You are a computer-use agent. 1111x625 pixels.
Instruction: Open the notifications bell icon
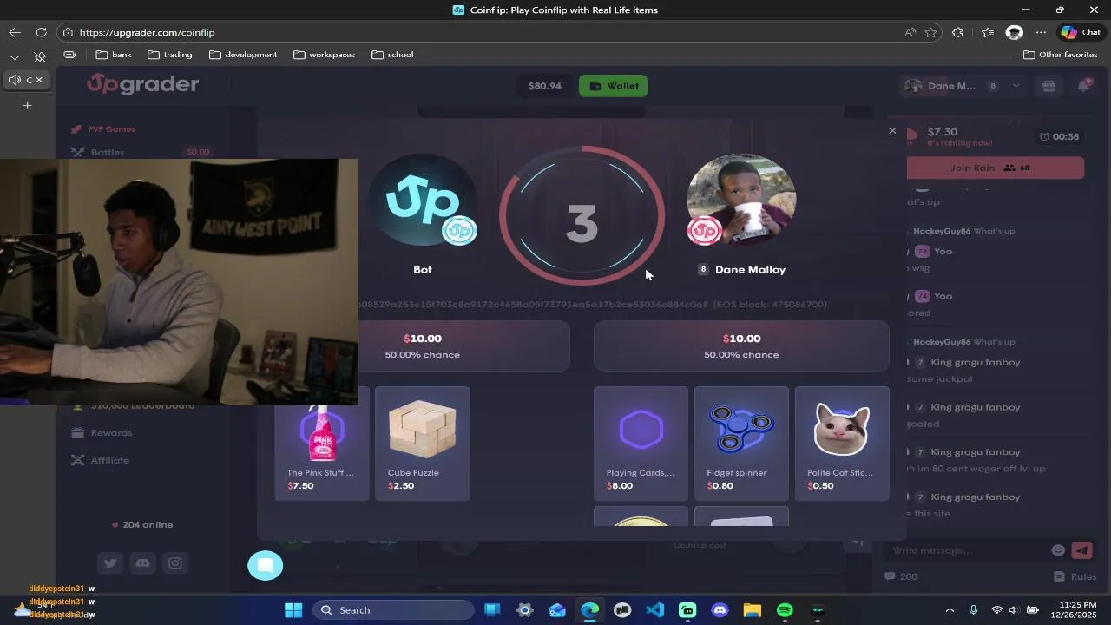click(1084, 86)
